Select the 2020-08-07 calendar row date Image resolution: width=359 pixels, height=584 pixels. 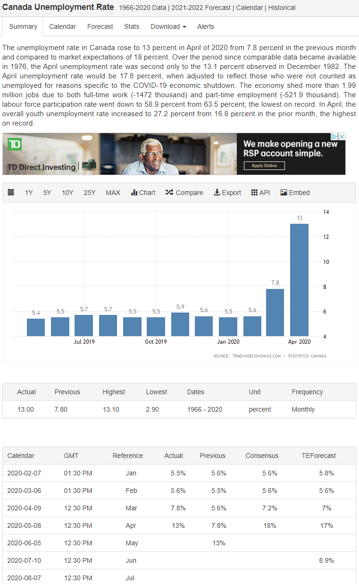click(x=24, y=578)
